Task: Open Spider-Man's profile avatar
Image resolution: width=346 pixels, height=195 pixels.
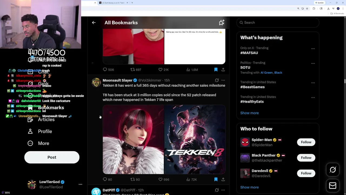Action: (245, 142)
